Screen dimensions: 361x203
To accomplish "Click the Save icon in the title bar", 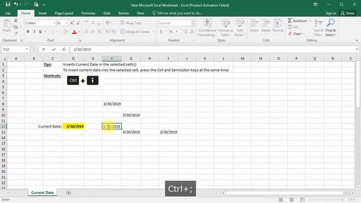I will coord(8,5).
